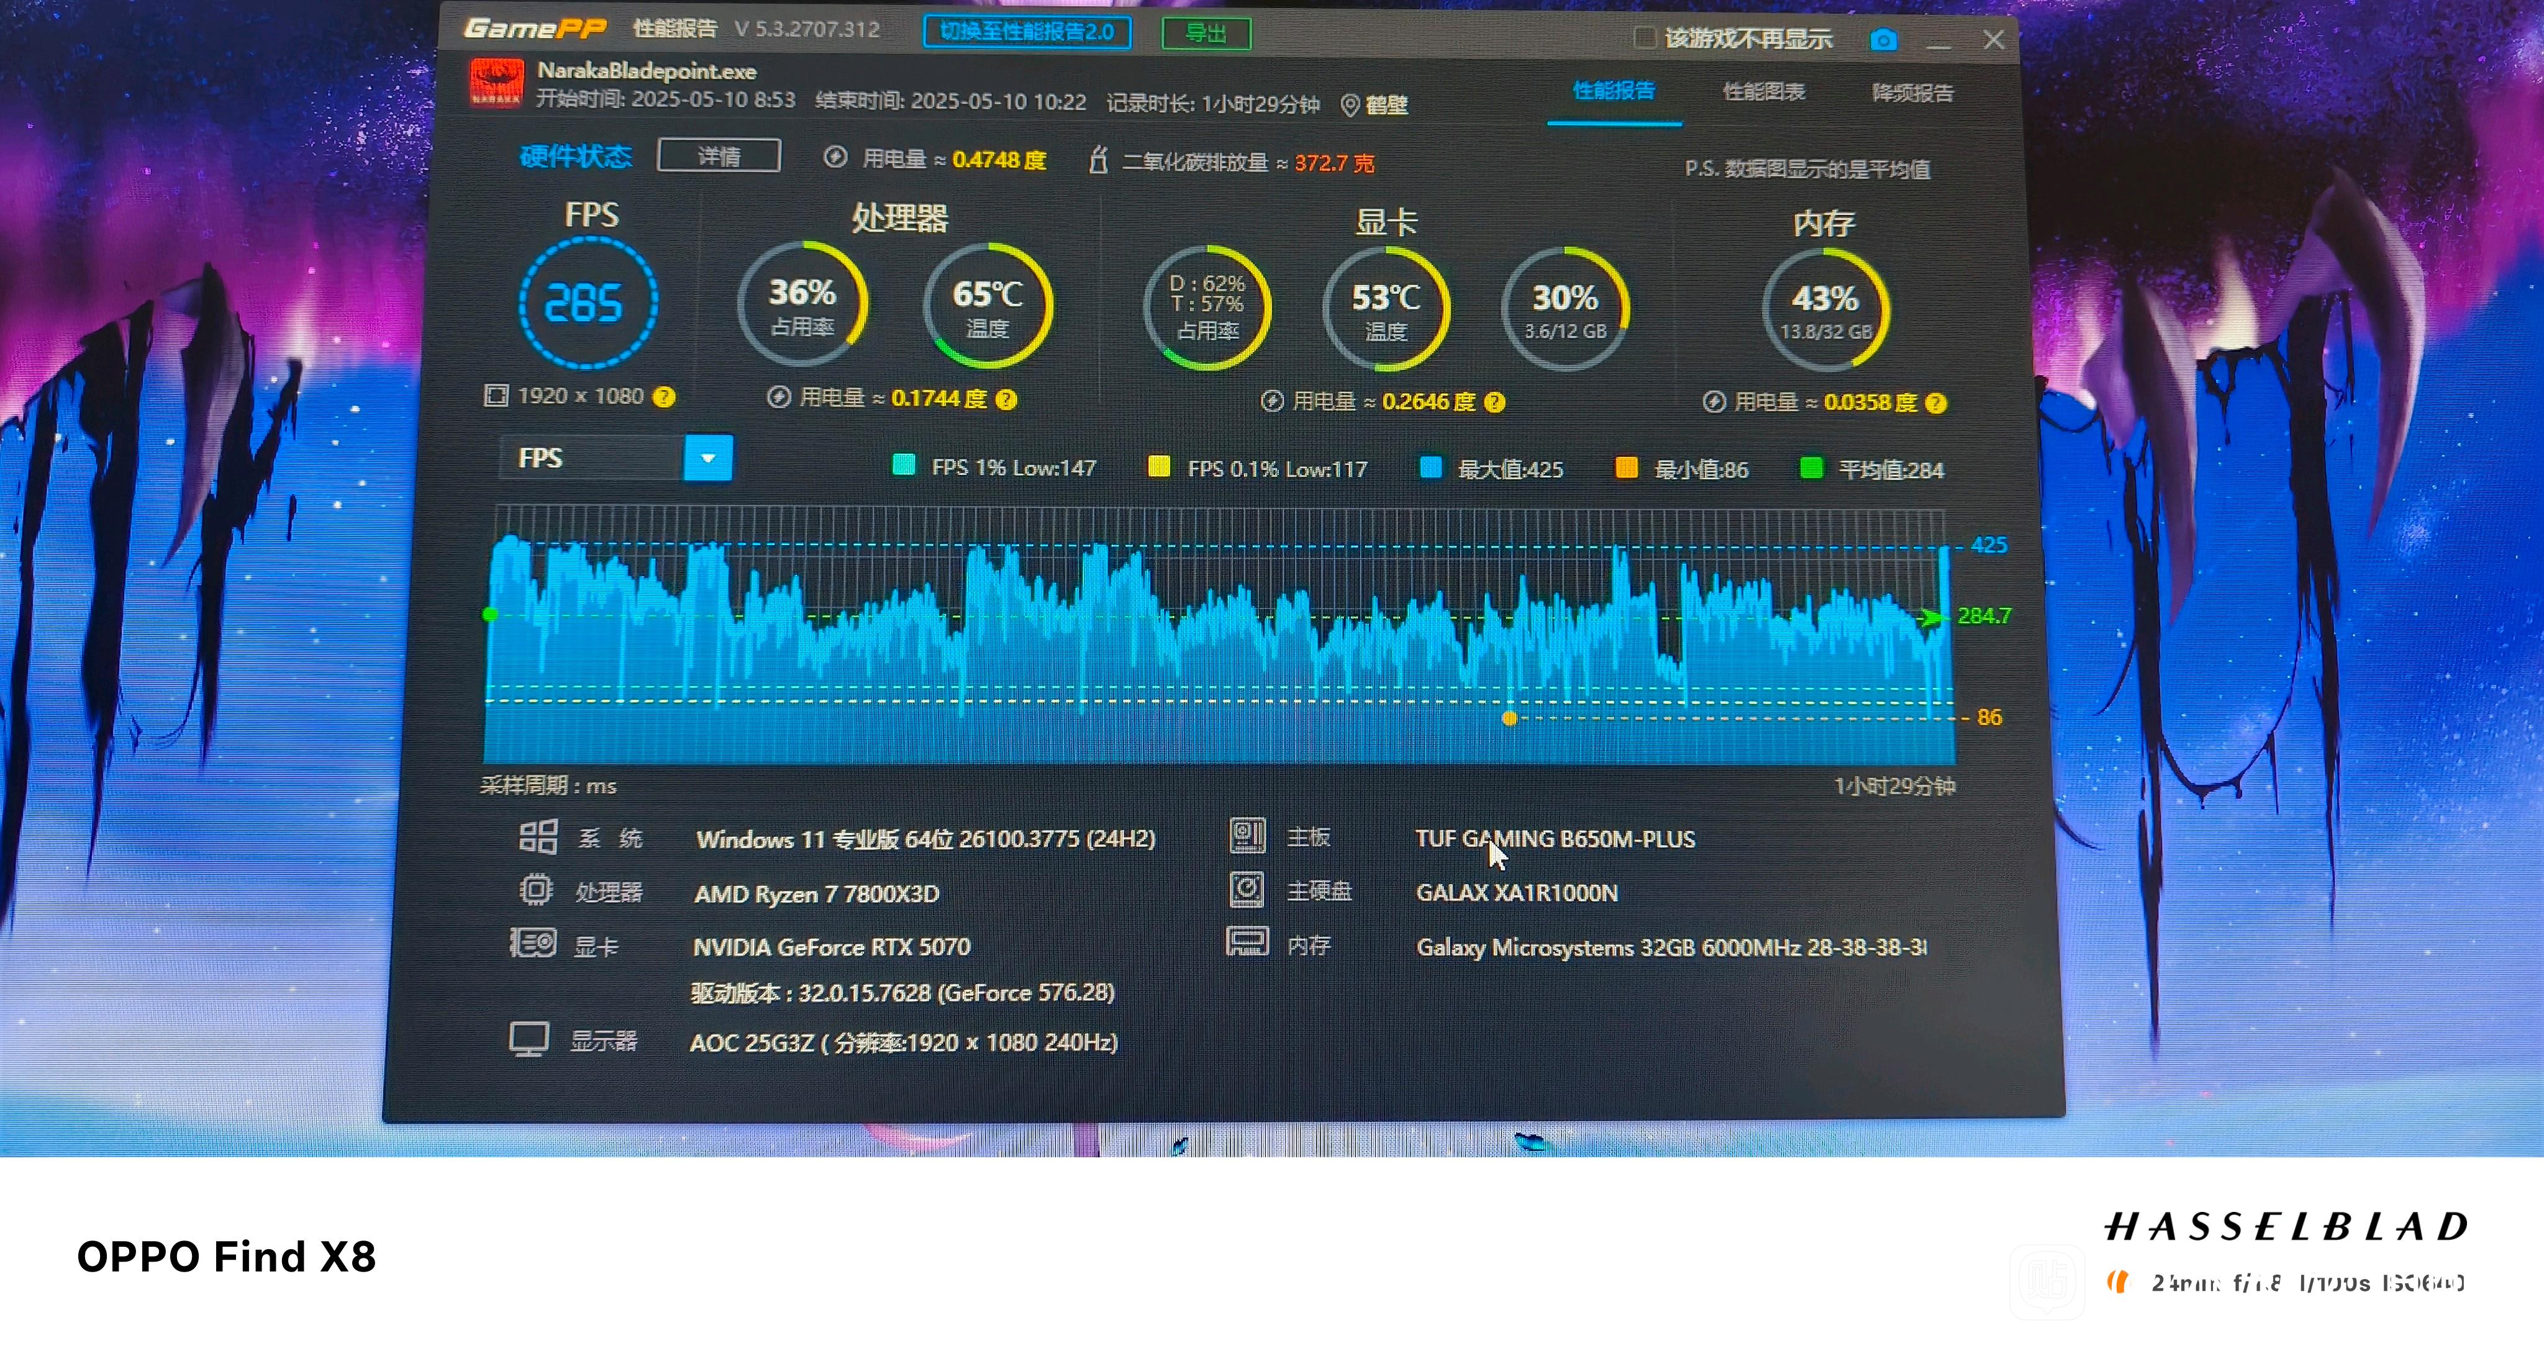Toggle 最小值:86 legend series
Screen dimensions: 2544x1351
tap(1682, 469)
